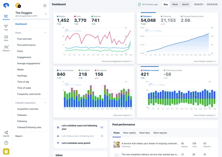The height and width of the screenshot is (157, 222).
Task: Open View post engagement analytics link
Action: click(x=117, y=61)
